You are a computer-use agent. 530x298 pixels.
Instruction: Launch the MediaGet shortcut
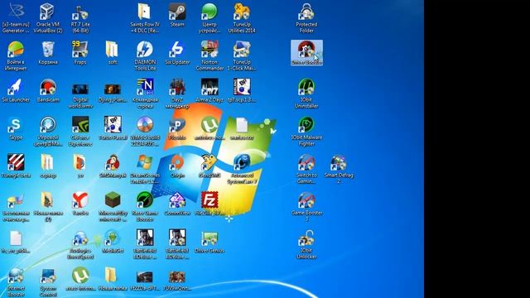pyautogui.click(x=113, y=242)
